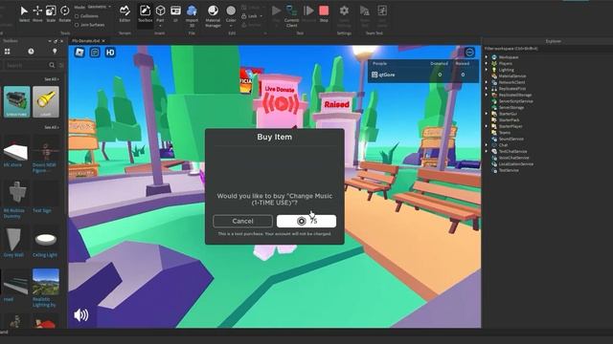
Task: Click the HD admin icon
Action: [x=110, y=53]
